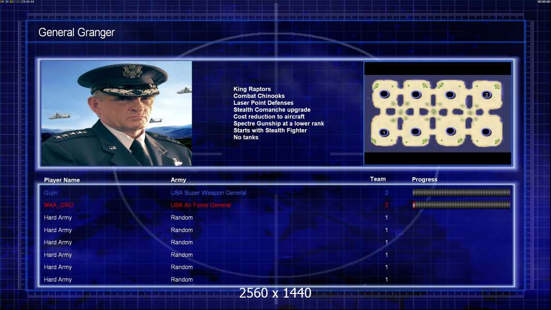Click the Team column header
Image resolution: width=551 pixels, height=310 pixels.
pos(378,179)
